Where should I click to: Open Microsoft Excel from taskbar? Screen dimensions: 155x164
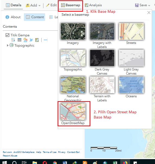click(115, 163)
